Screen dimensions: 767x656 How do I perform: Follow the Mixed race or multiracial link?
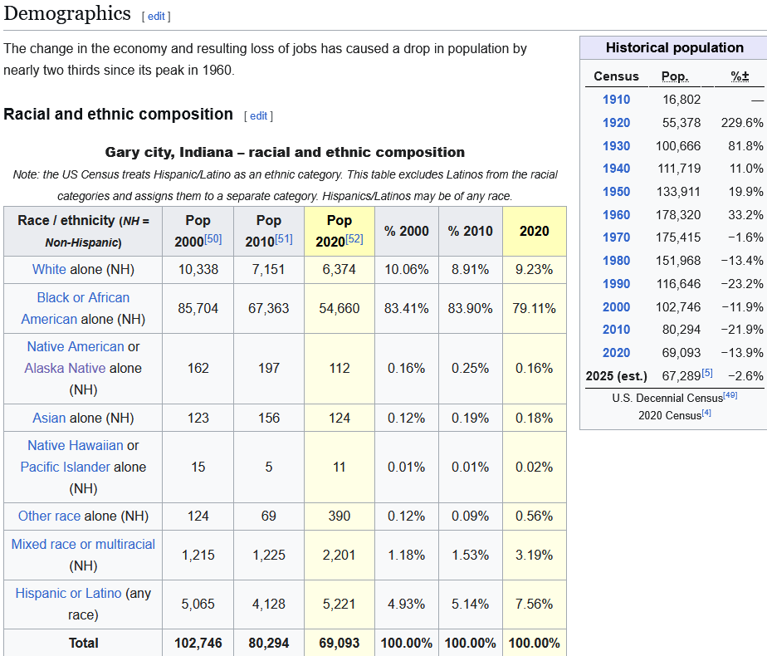coord(83,544)
